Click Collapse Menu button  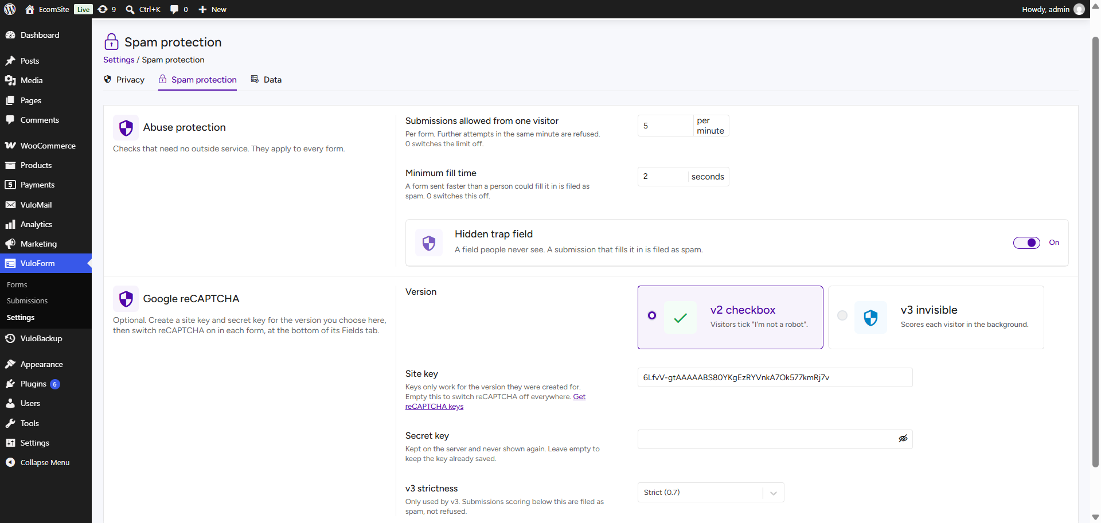click(x=46, y=462)
